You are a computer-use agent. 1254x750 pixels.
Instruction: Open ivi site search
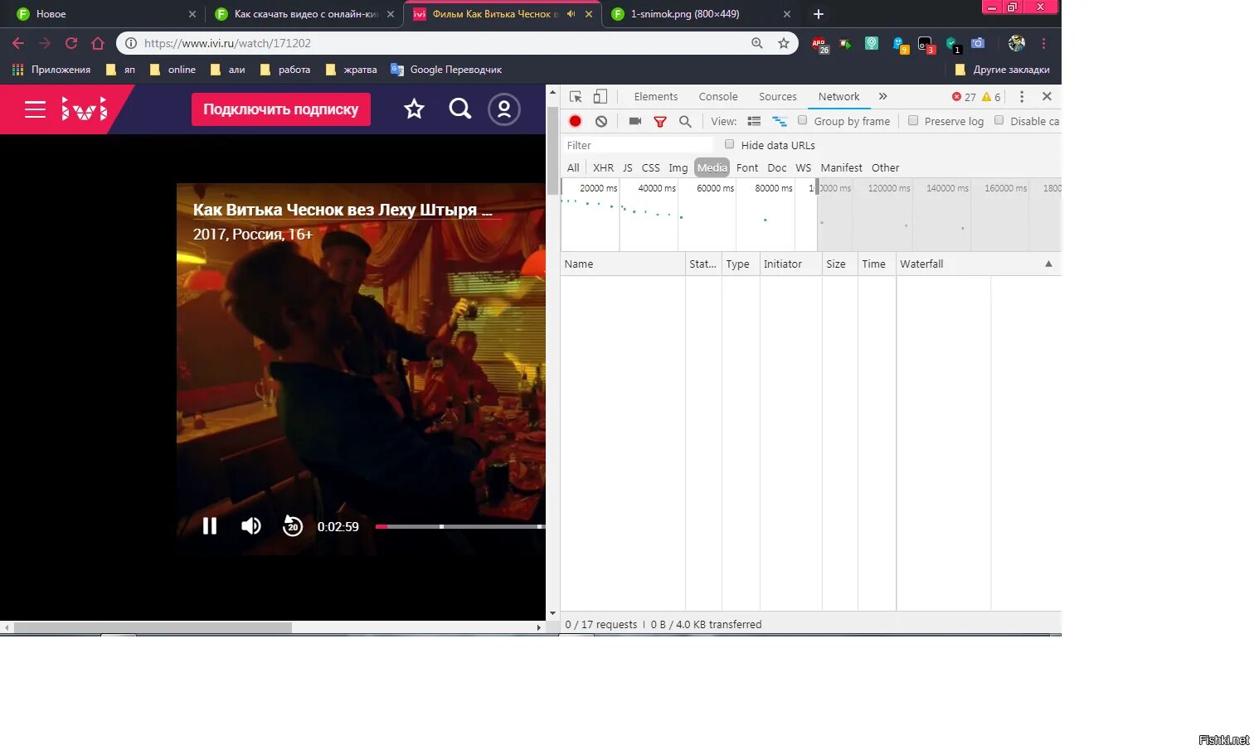(x=459, y=109)
